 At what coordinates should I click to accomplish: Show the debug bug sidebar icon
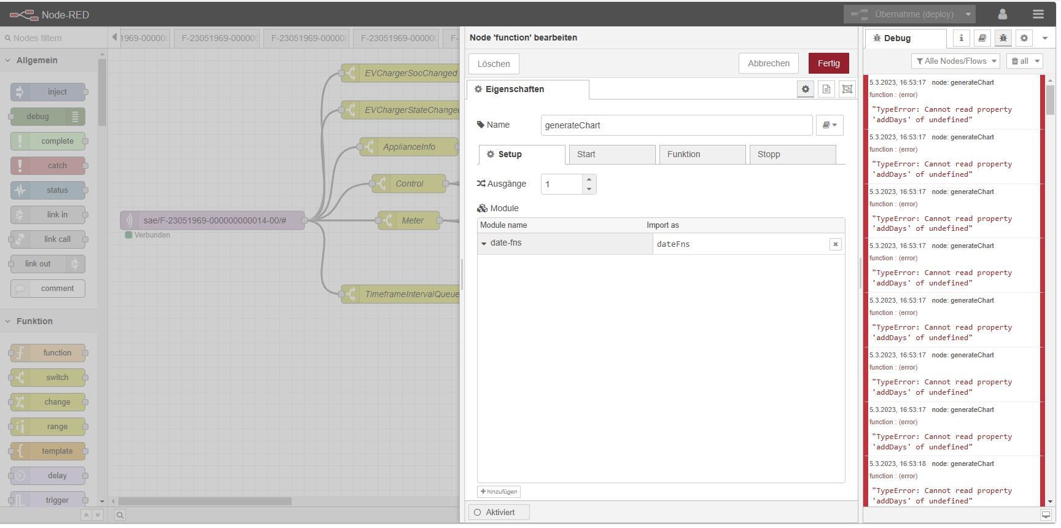tap(1003, 38)
